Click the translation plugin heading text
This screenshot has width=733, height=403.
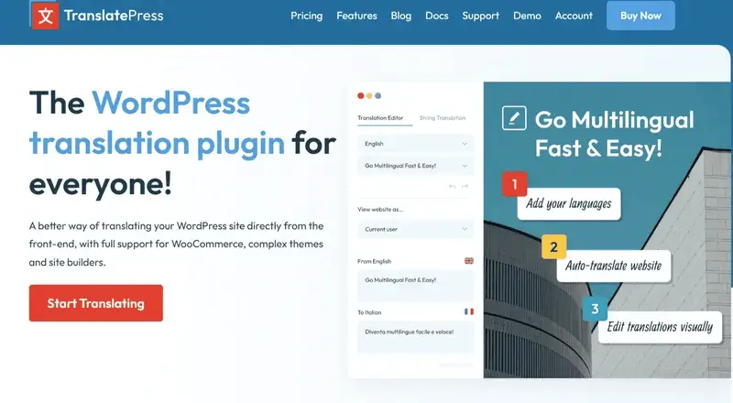(x=157, y=143)
